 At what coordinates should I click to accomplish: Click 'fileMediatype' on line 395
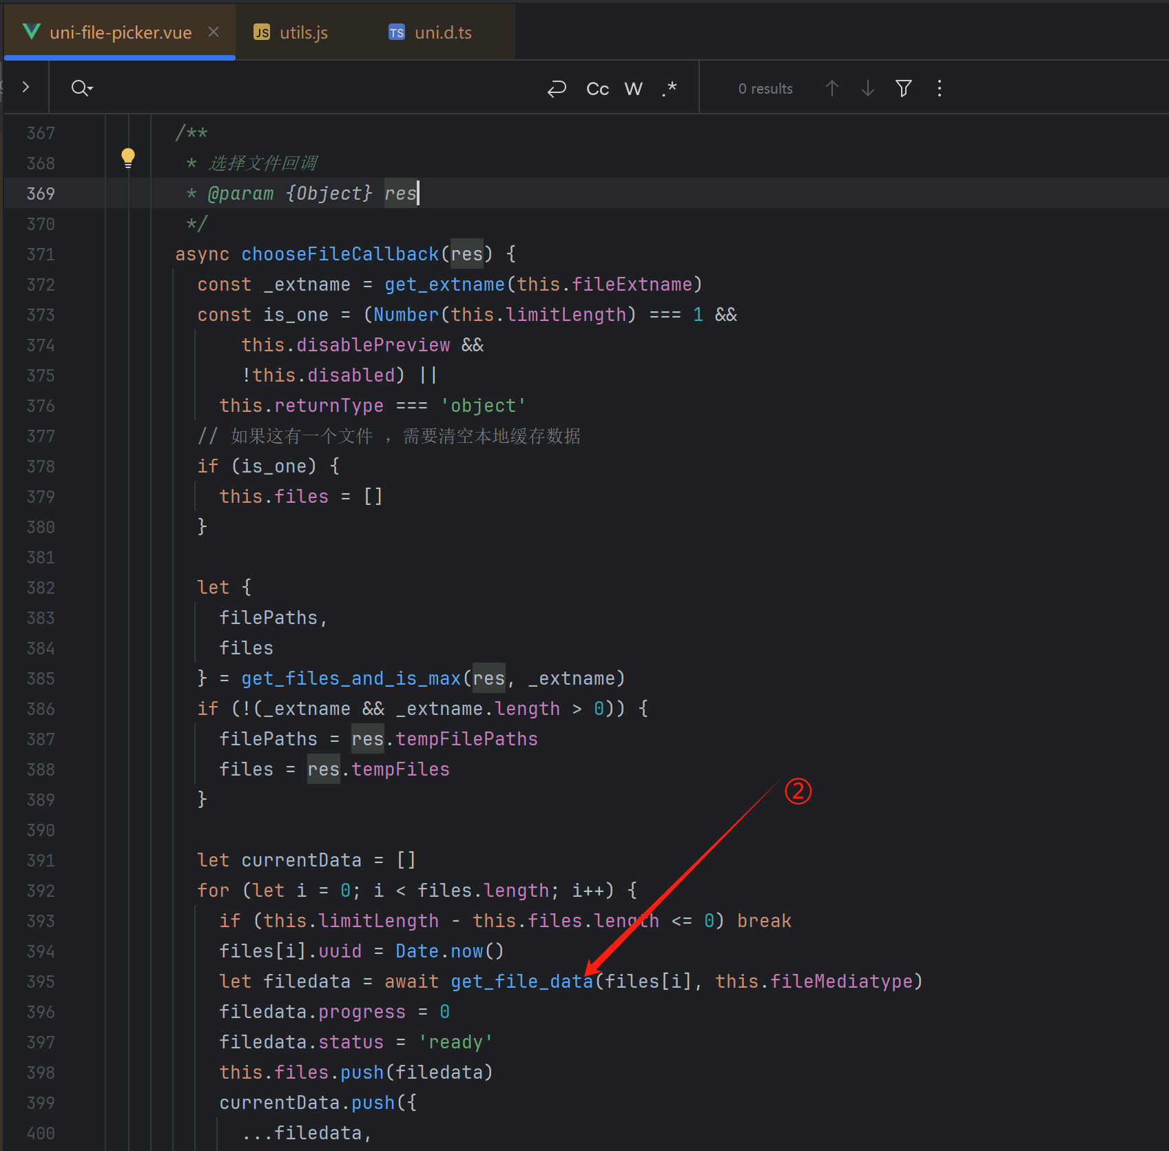coord(841,982)
